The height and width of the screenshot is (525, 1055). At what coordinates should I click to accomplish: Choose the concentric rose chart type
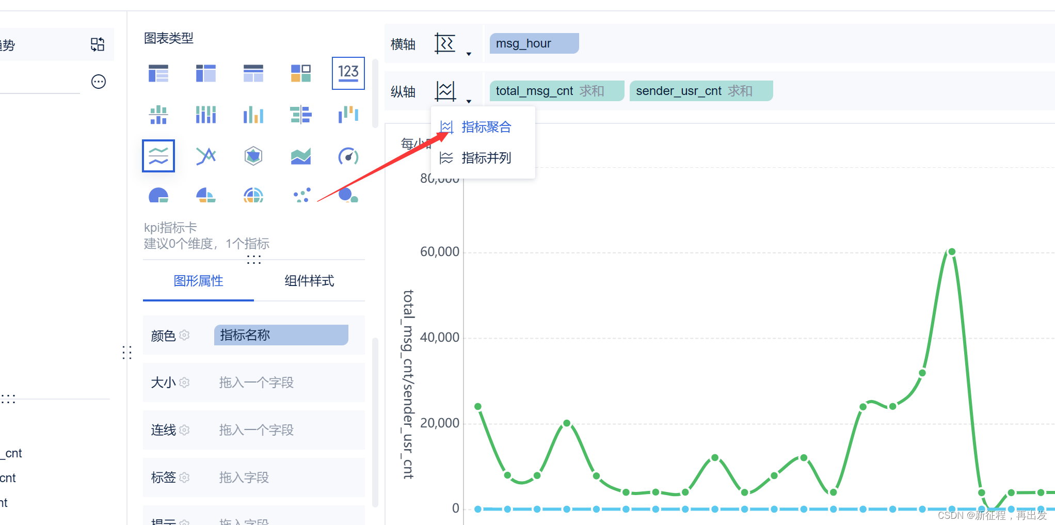click(x=253, y=195)
